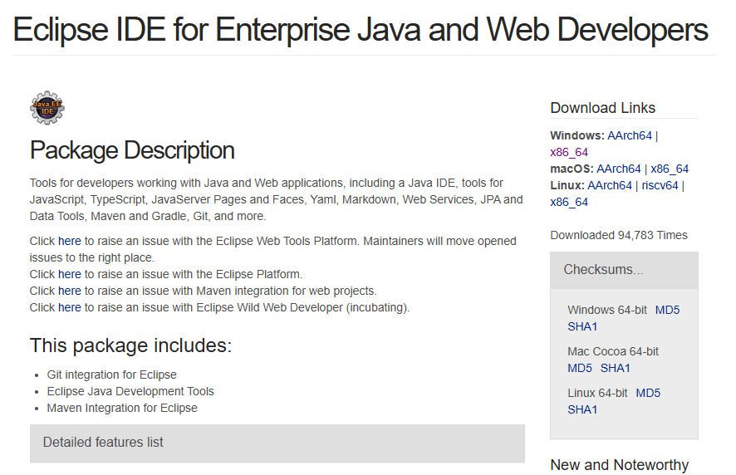Download macOS x86_64 package
The height and width of the screenshot is (475, 736).
pos(670,169)
